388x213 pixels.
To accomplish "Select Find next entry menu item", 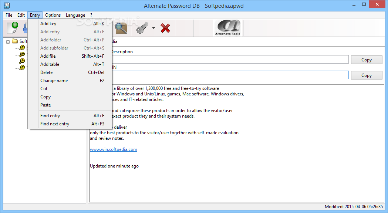I will tap(70, 124).
